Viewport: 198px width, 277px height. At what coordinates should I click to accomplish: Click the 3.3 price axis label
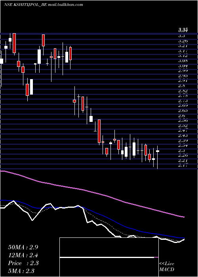tap(181, 36)
